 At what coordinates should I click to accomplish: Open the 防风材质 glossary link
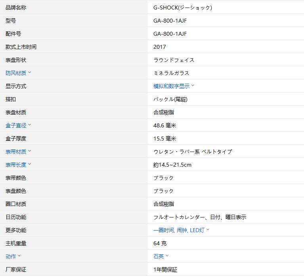[16, 73]
